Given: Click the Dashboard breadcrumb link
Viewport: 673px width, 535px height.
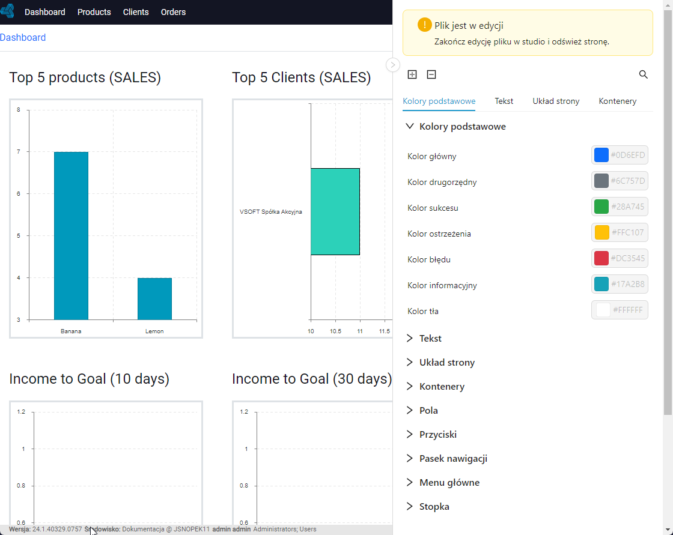Looking at the screenshot, I should pyautogui.click(x=23, y=37).
